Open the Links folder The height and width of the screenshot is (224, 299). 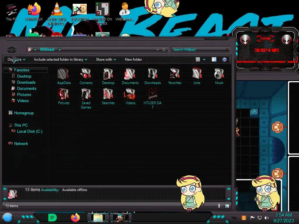(x=197, y=76)
